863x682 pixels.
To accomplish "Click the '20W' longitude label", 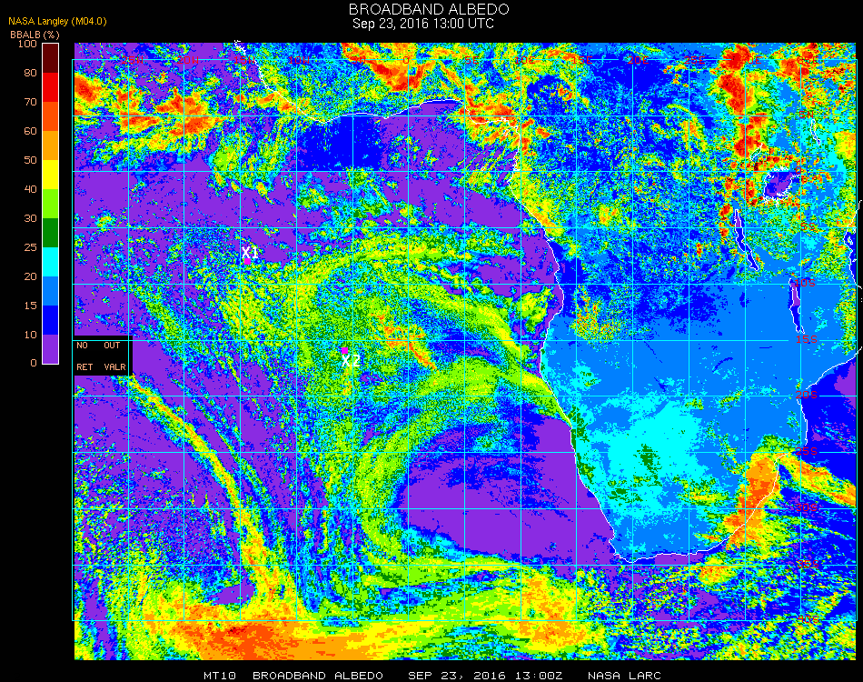I will point(188,60).
